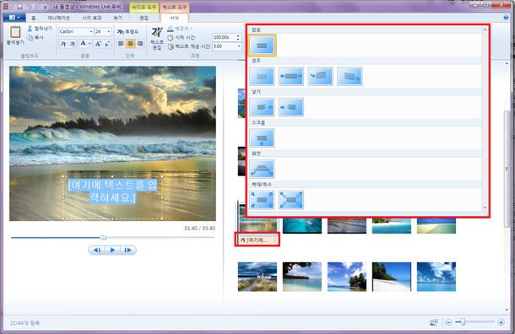Toggle italic text formatting
Screen dimensions: 515x334
pyautogui.click(x=72, y=44)
